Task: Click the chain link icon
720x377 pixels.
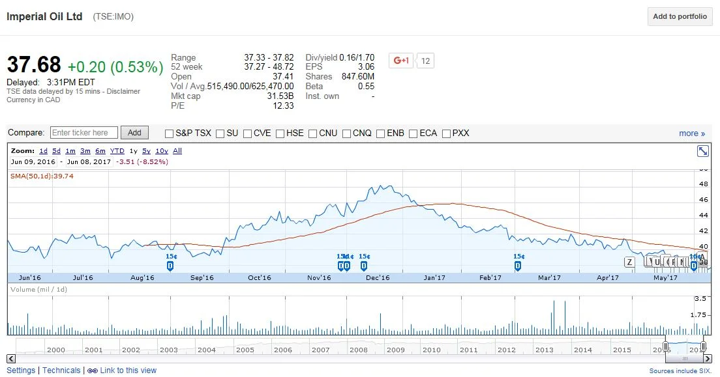Action: coord(93,370)
